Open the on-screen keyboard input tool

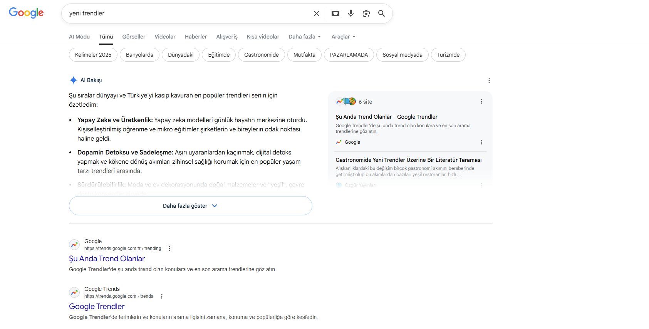(x=335, y=13)
